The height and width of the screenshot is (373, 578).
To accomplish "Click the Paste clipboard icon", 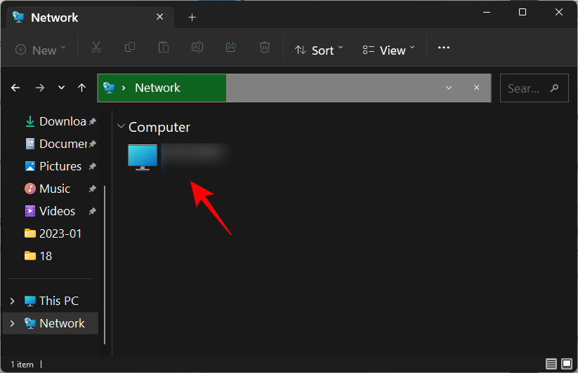I will pyautogui.click(x=164, y=48).
